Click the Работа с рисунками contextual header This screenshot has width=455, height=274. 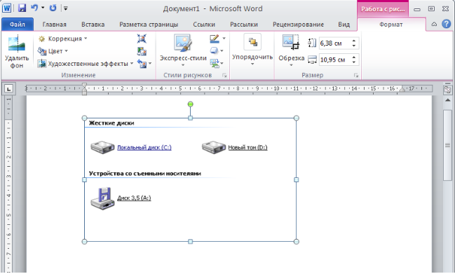click(x=383, y=9)
